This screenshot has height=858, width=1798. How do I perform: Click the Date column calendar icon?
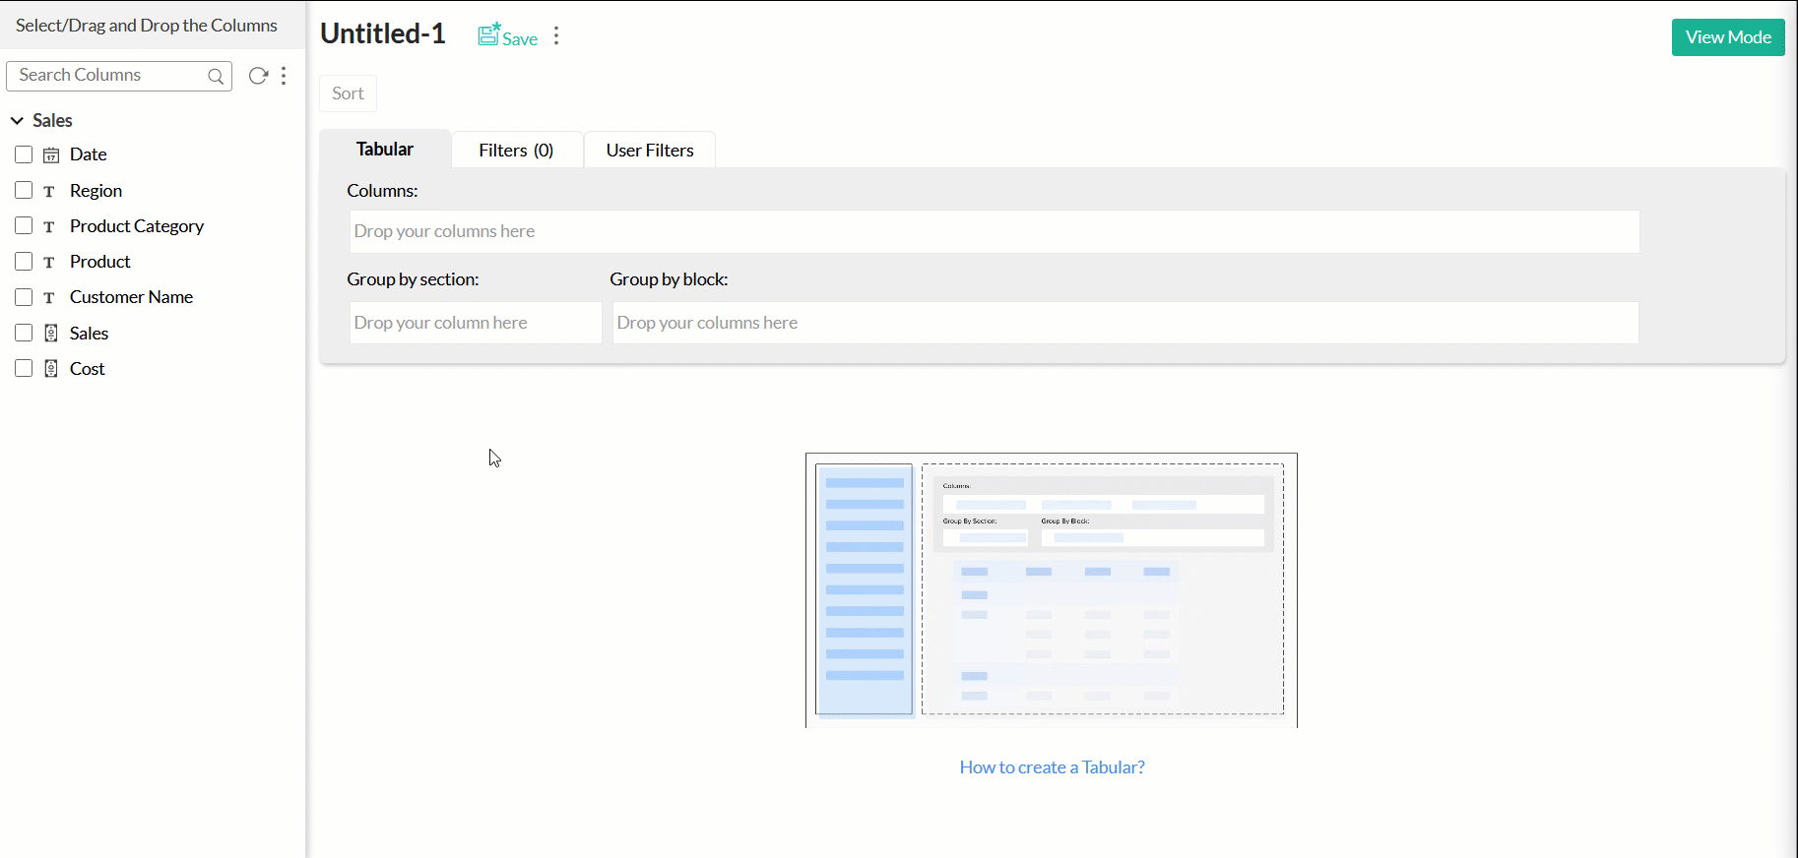pyautogui.click(x=51, y=155)
